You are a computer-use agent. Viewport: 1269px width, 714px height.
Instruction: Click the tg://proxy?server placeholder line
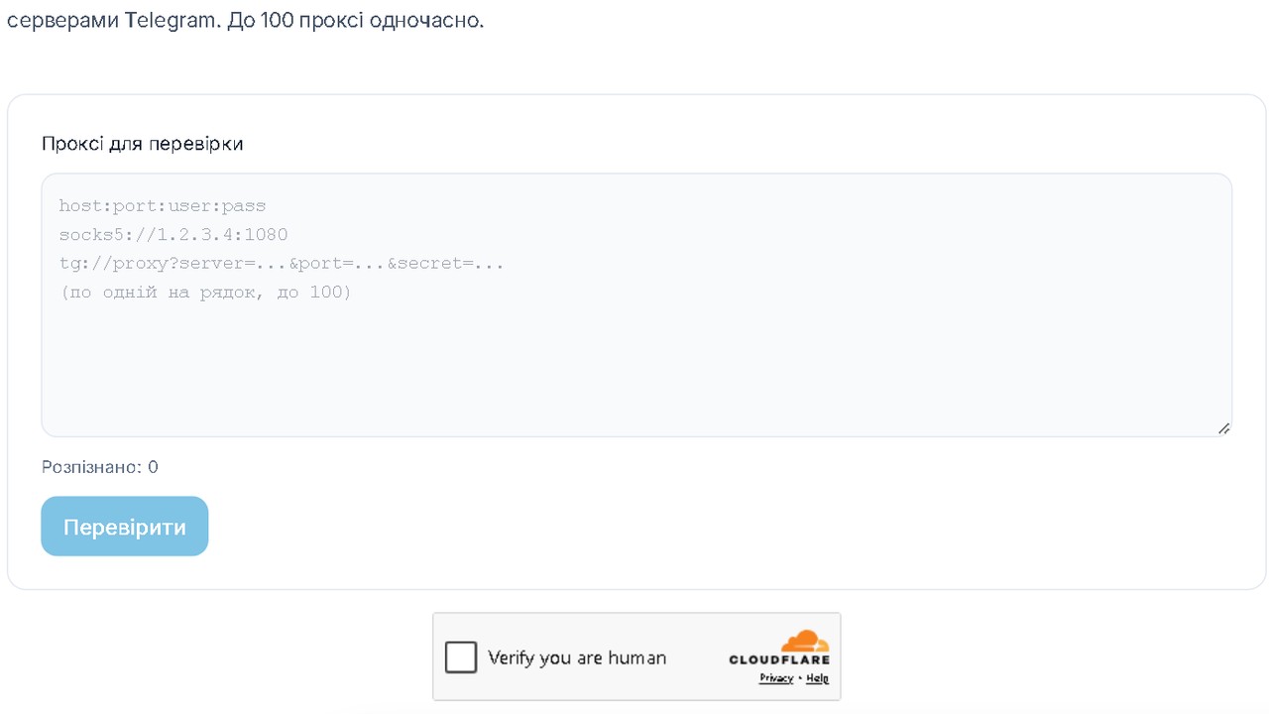pyautogui.click(x=282, y=264)
